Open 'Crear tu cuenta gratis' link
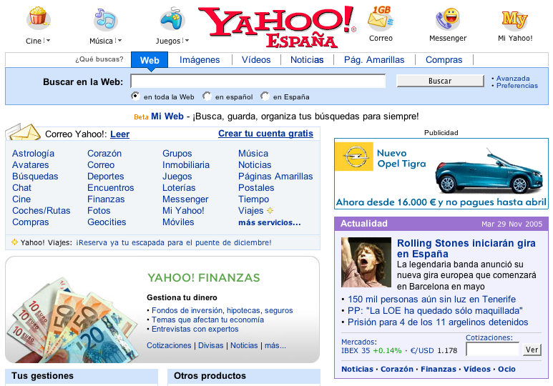Screen dimensions: 553x386 coord(265,134)
